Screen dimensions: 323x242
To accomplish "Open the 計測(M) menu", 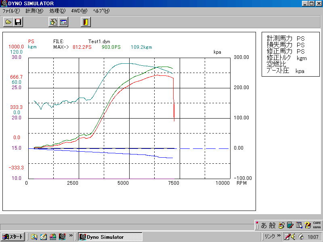I will (34, 11).
